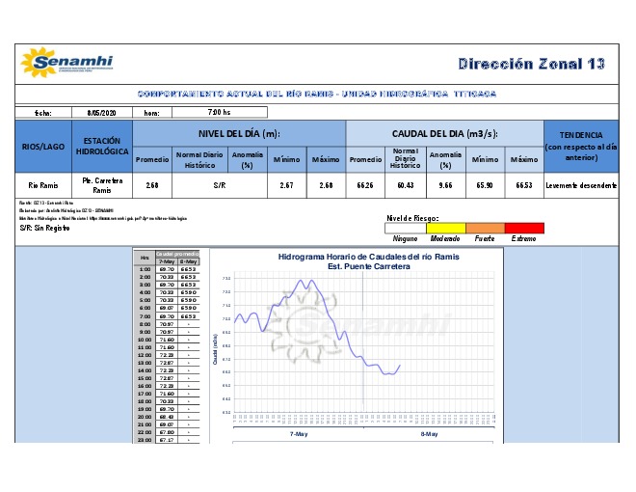Select the caudal Anomalía value 9.66
This screenshot has height=492, width=636.
point(444,184)
